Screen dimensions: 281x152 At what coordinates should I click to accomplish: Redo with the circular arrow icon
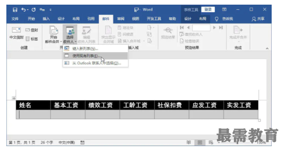click(34, 10)
